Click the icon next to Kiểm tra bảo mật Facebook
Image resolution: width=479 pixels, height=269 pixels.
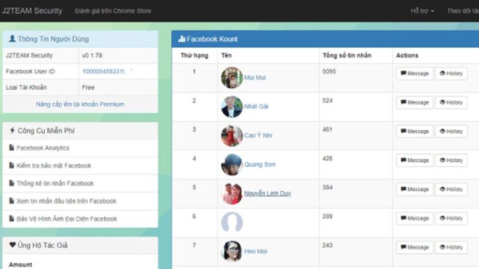[12, 166]
